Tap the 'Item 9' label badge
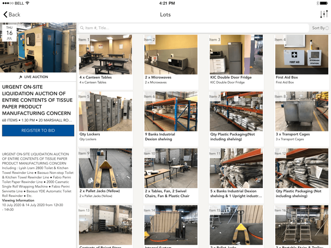Image resolution: width=331 pixels, height=248 pixels. 84,154
